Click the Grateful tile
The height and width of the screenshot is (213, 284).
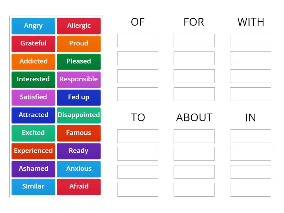click(33, 44)
